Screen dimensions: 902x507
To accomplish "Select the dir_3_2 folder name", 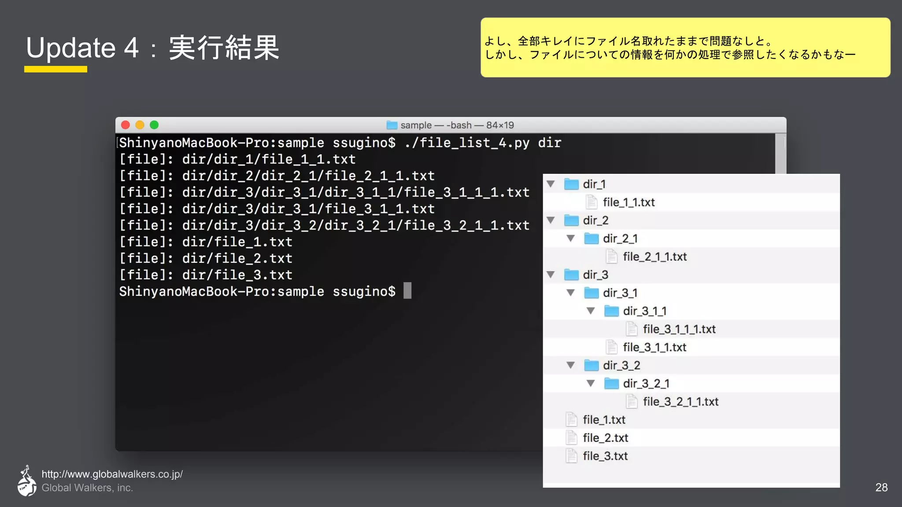I will [x=622, y=365].
